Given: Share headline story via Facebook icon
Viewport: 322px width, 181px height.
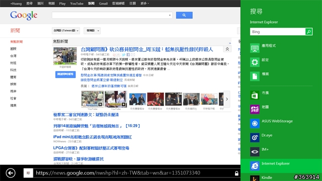Looking at the screenshot, I should coord(128,55).
